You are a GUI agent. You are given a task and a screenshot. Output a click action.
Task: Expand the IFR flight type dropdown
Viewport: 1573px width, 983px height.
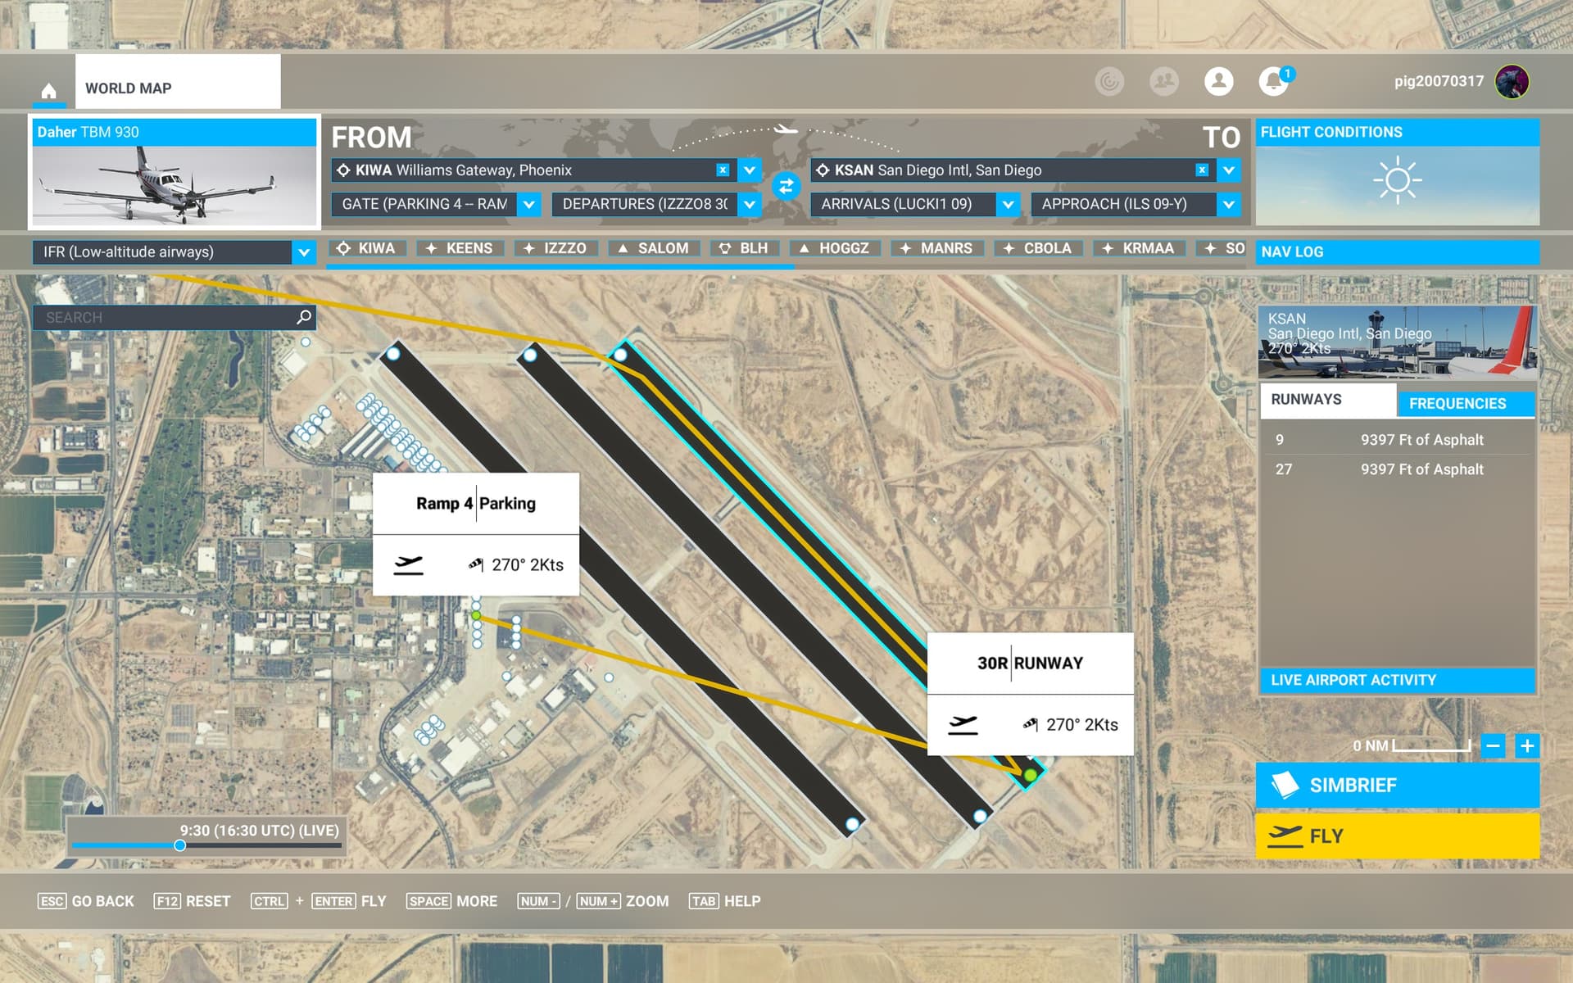pos(303,251)
